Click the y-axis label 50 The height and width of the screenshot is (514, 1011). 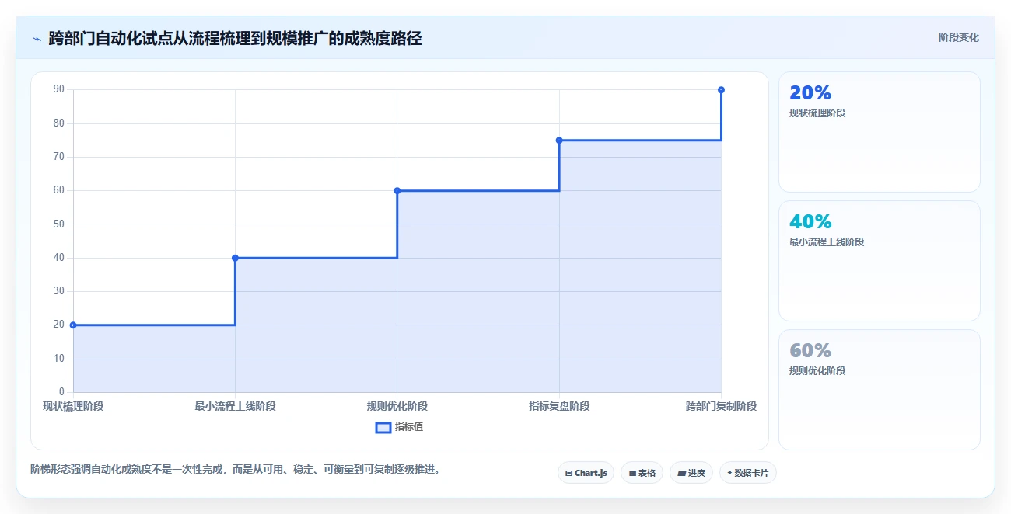[59, 224]
